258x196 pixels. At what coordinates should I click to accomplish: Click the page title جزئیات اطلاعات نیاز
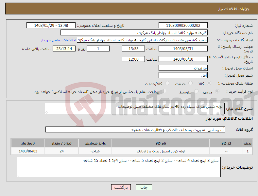234,9
